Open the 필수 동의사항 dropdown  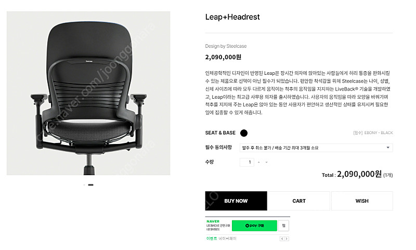316,148
